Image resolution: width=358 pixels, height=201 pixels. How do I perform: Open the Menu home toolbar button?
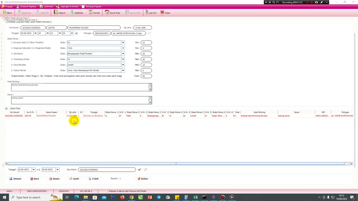pos(8,13)
